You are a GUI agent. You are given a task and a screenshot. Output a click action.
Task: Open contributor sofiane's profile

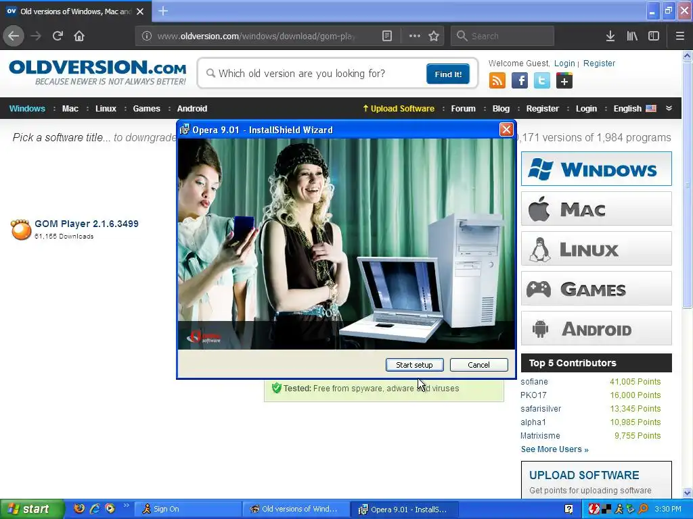pyautogui.click(x=534, y=382)
